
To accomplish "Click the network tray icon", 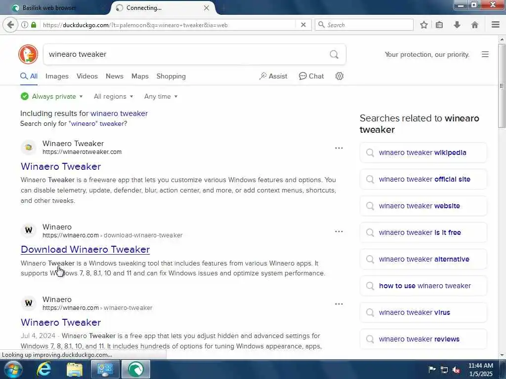I will coord(444,370).
